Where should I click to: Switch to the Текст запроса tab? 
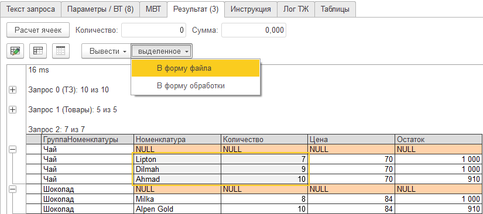coord(30,9)
